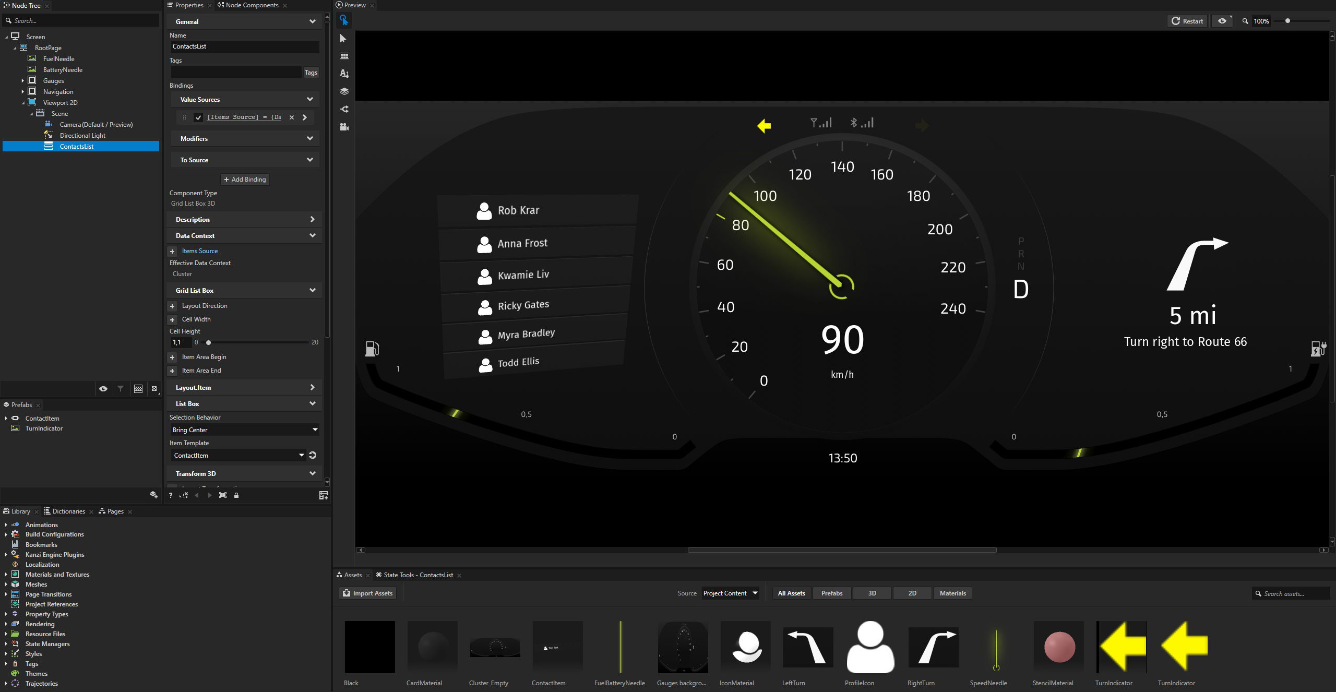The width and height of the screenshot is (1336, 692).
Task: Click the camera tool icon
Action: pos(344,127)
